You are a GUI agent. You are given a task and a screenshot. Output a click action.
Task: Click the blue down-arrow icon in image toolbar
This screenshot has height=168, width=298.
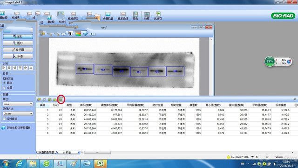coord(85,34)
